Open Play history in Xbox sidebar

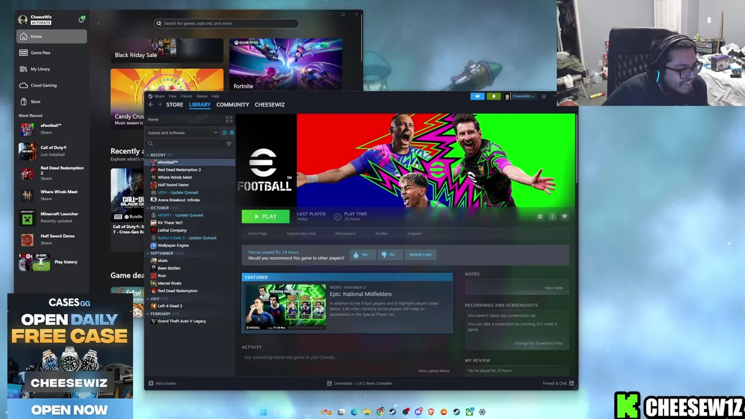[x=51, y=262]
